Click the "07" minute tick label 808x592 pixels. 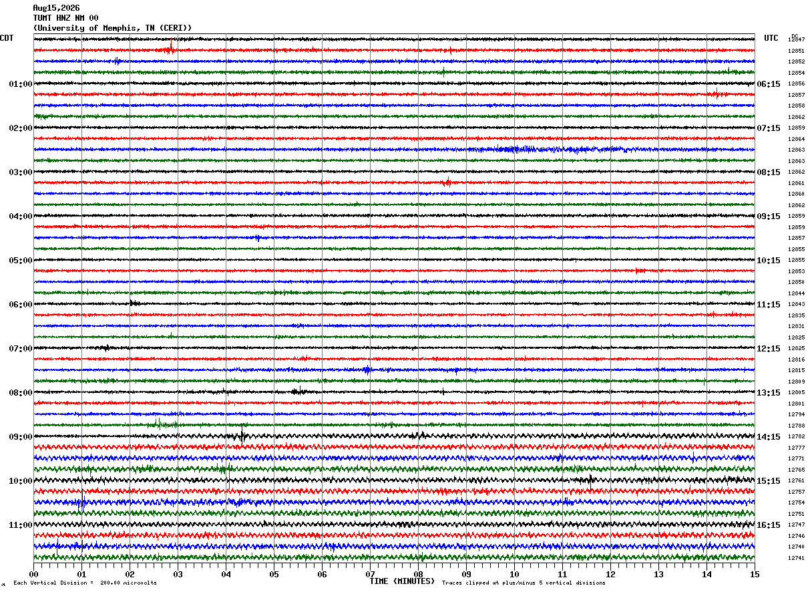370,574
